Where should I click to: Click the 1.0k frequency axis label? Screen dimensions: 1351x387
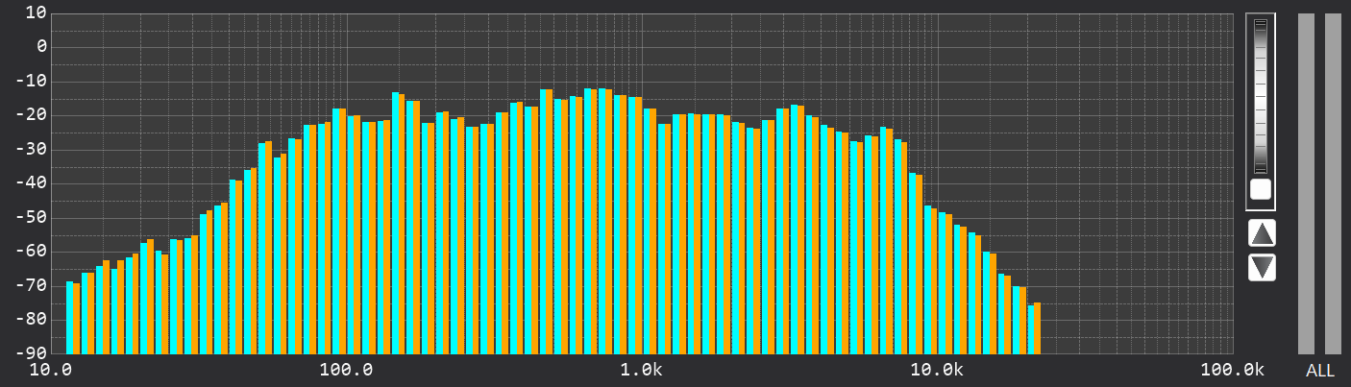[641, 371]
